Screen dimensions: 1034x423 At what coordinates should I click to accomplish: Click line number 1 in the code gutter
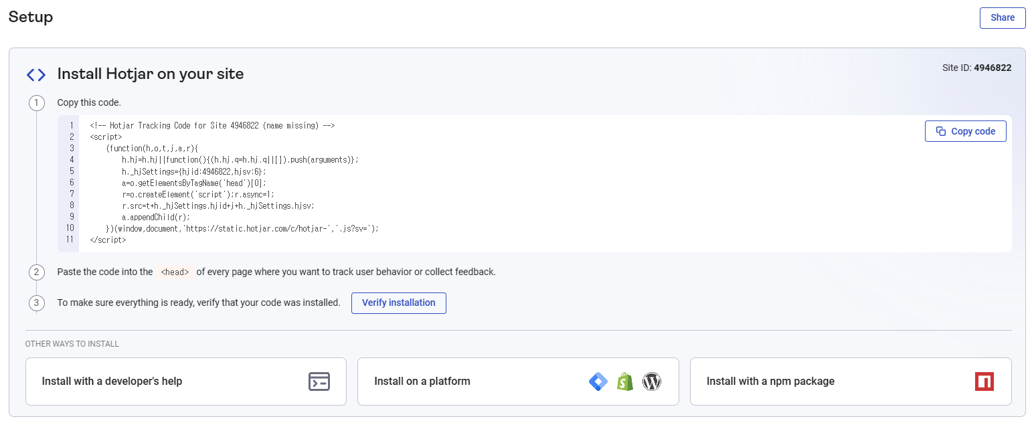pos(71,125)
